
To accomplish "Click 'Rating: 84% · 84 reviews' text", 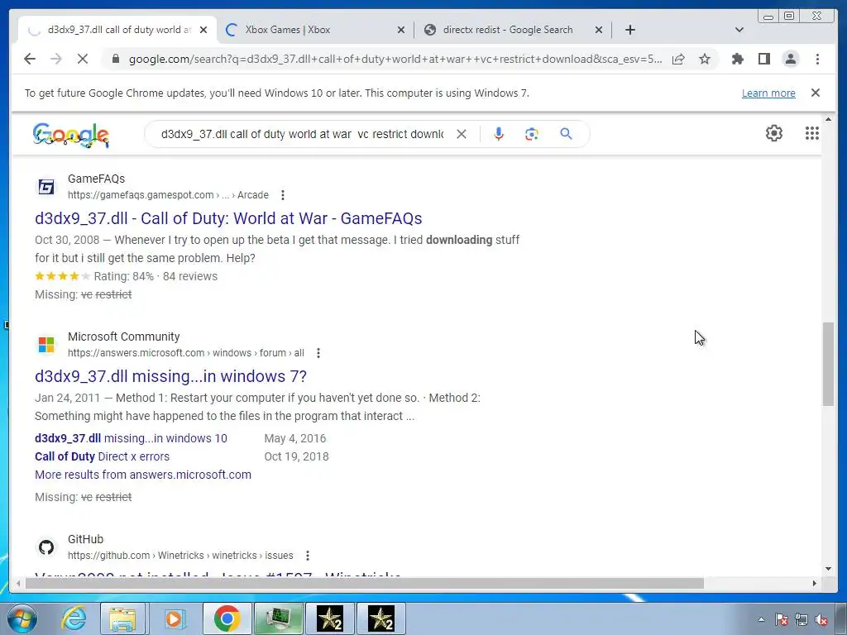I will pyautogui.click(x=156, y=276).
